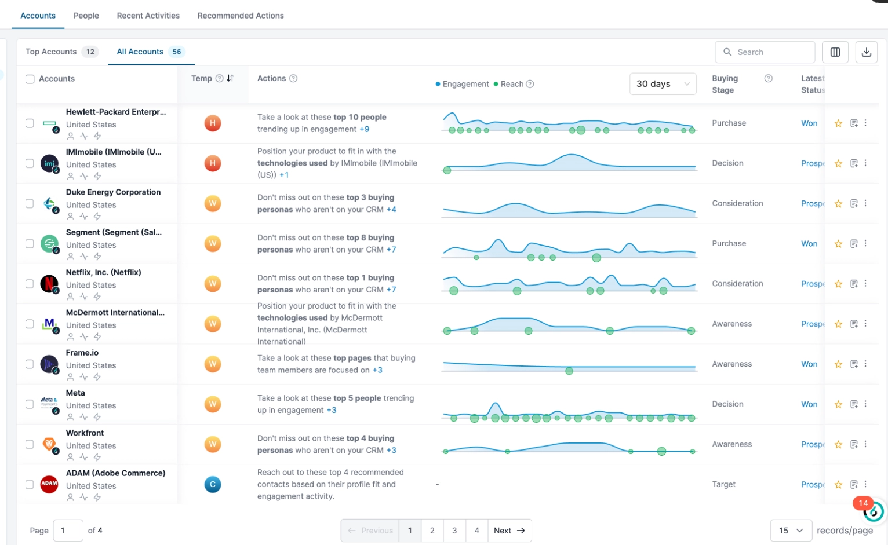This screenshot has width=888, height=545.
Task: Check the Workfront row checkbox
Action: [x=30, y=444]
